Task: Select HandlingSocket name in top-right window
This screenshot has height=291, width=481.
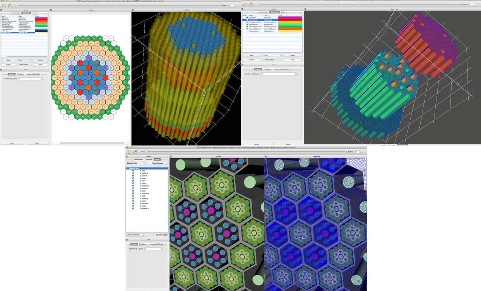Action: click(x=255, y=27)
